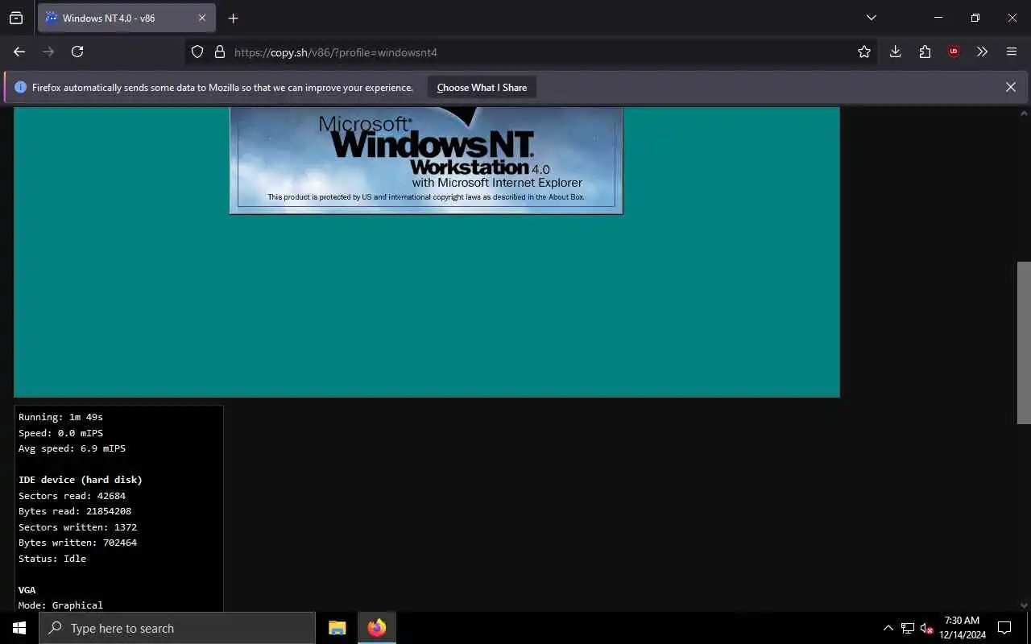Click the info icon in notification bar
This screenshot has height=644, width=1031.
click(20, 87)
